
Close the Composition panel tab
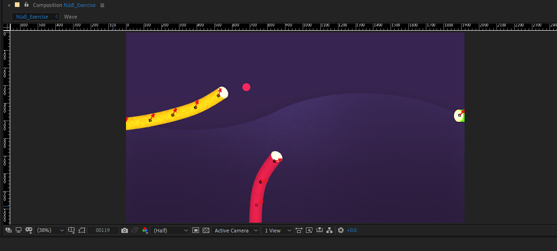pos(9,5)
